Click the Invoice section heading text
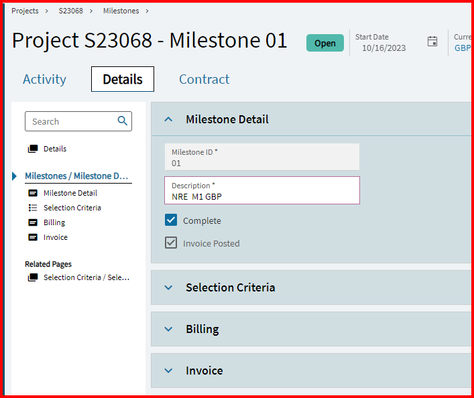This screenshot has height=398, width=474. (x=204, y=371)
